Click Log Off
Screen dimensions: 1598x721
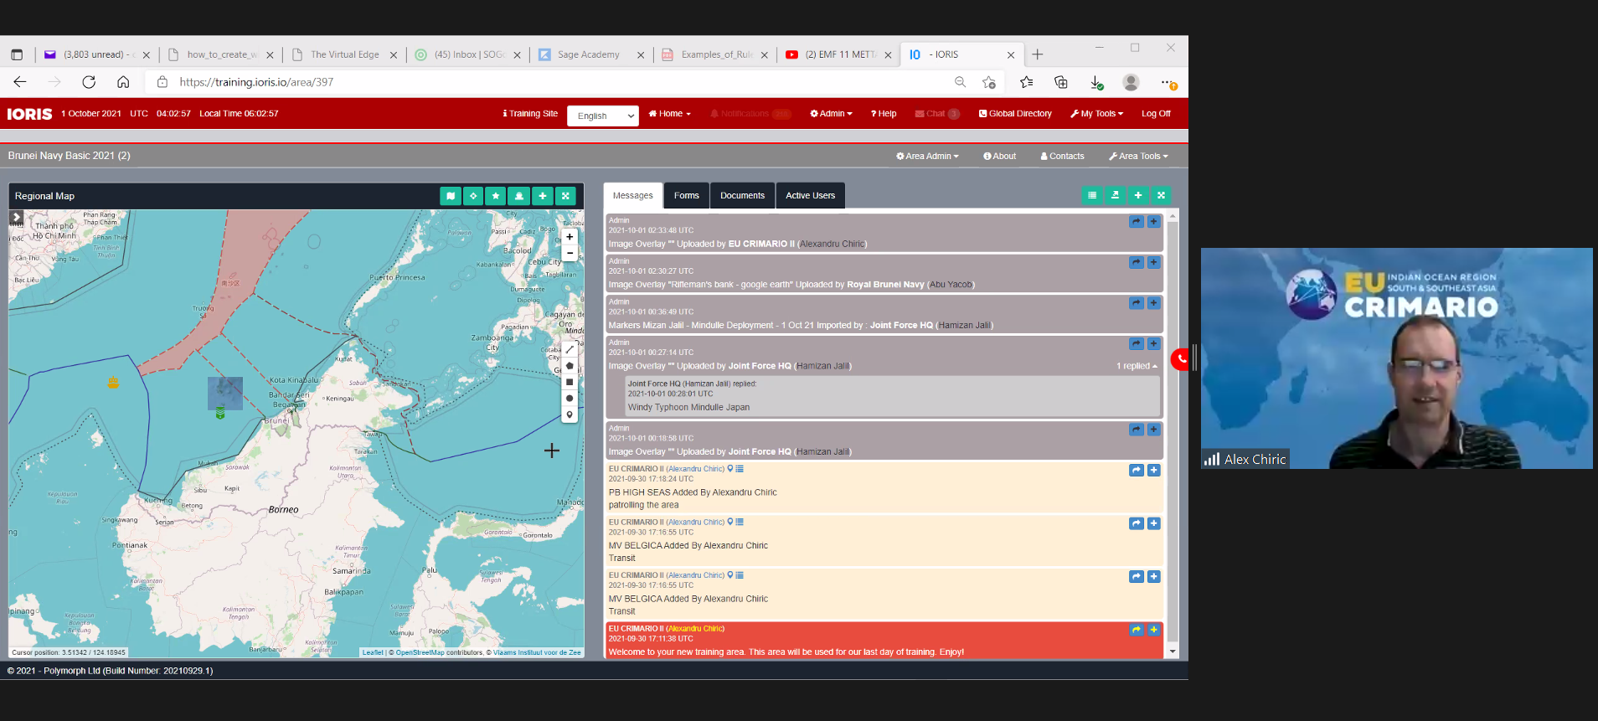(x=1156, y=114)
